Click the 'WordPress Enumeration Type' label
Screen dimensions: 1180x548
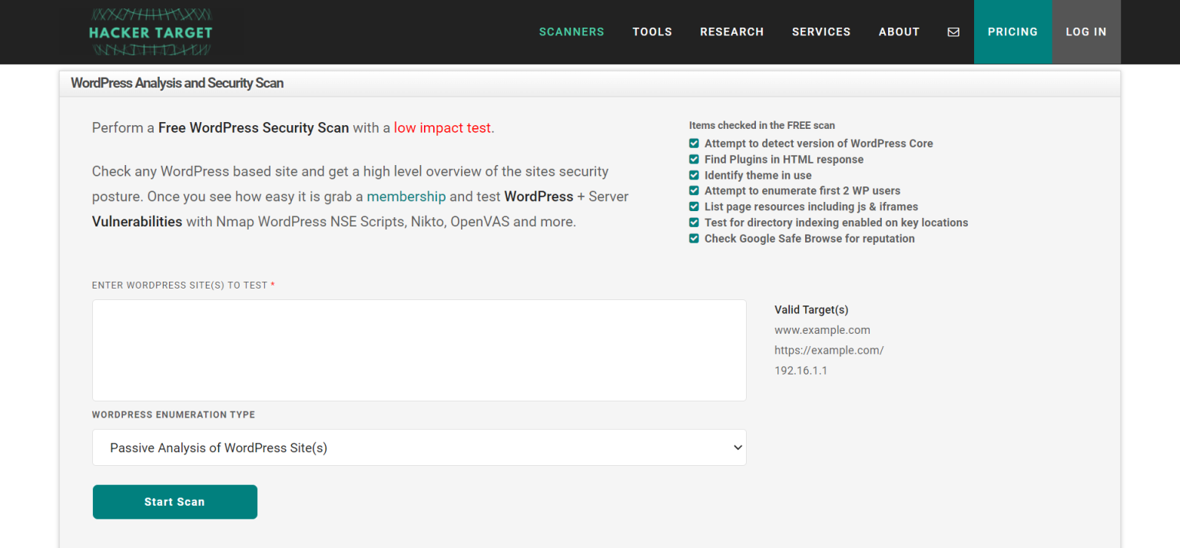(174, 414)
